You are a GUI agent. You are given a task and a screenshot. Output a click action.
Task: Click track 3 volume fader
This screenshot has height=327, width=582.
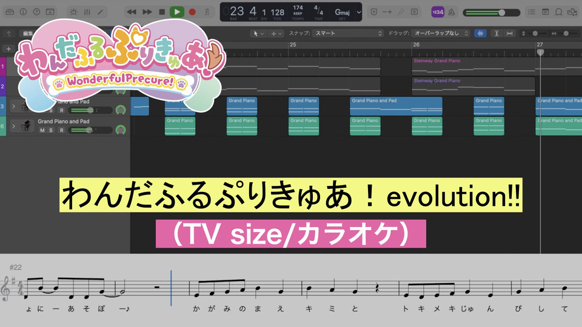(91, 110)
